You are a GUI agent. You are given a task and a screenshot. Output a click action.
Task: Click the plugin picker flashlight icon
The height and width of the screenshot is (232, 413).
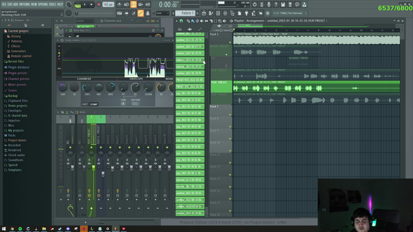[x=247, y=13]
